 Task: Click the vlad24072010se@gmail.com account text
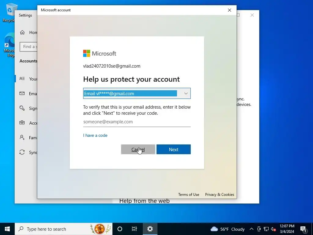112,66
